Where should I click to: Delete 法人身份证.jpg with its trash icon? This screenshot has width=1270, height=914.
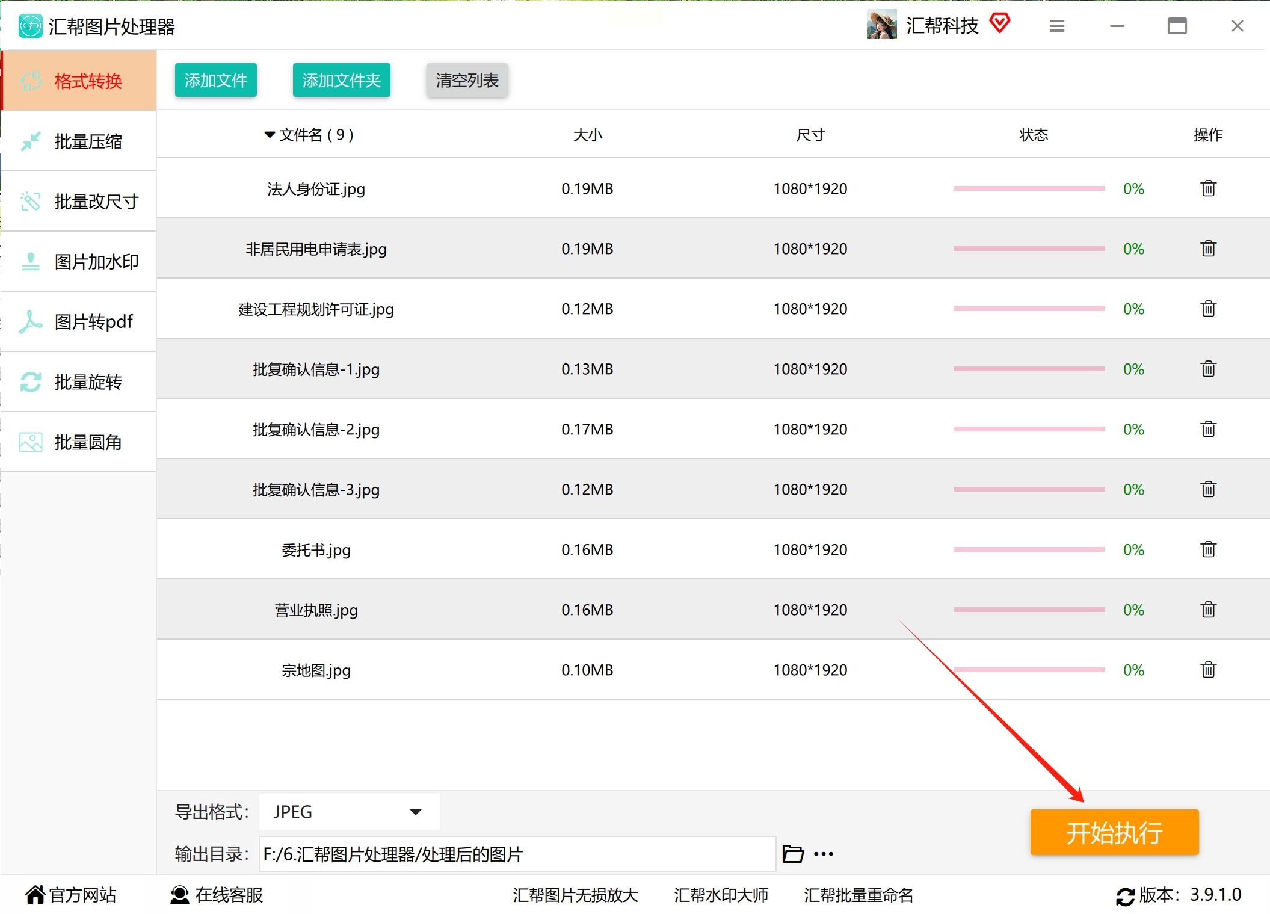tap(1208, 188)
